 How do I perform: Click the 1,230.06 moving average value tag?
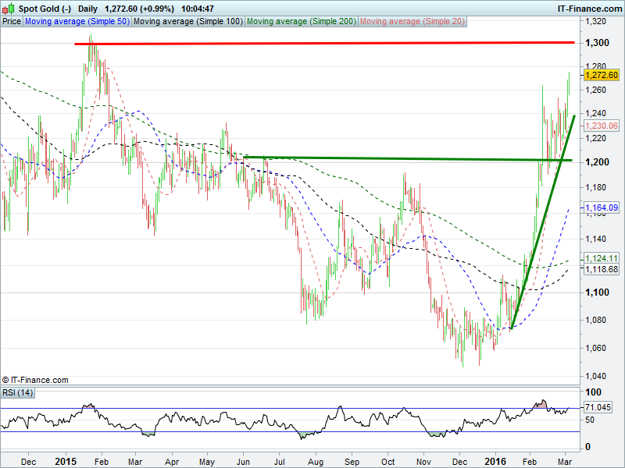click(x=602, y=126)
